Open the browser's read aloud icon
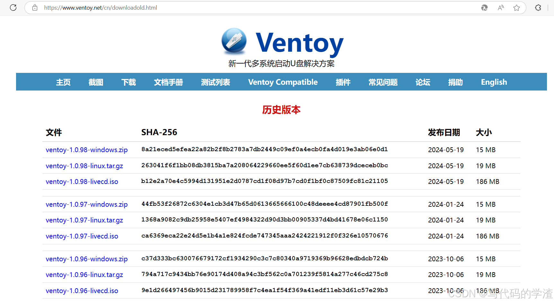 pyautogui.click(x=501, y=8)
